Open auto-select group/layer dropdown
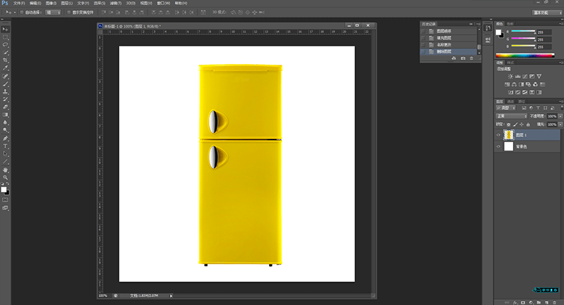This screenshot has height=305, width=564. point(53,12)
